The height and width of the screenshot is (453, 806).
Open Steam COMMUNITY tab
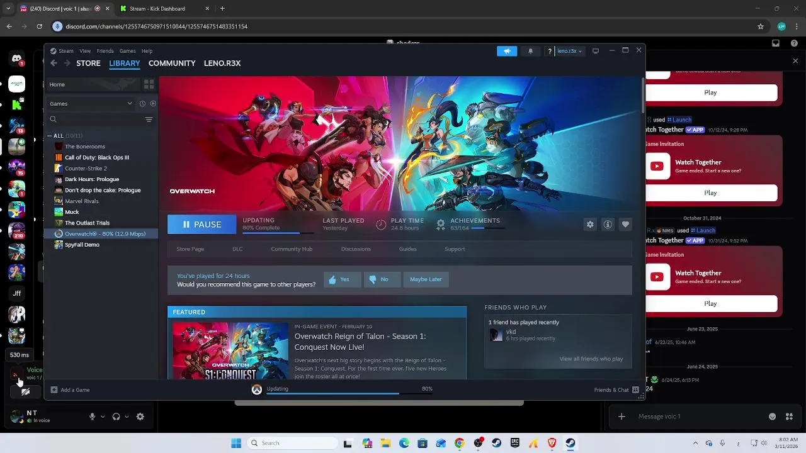(x=172, y=63)
